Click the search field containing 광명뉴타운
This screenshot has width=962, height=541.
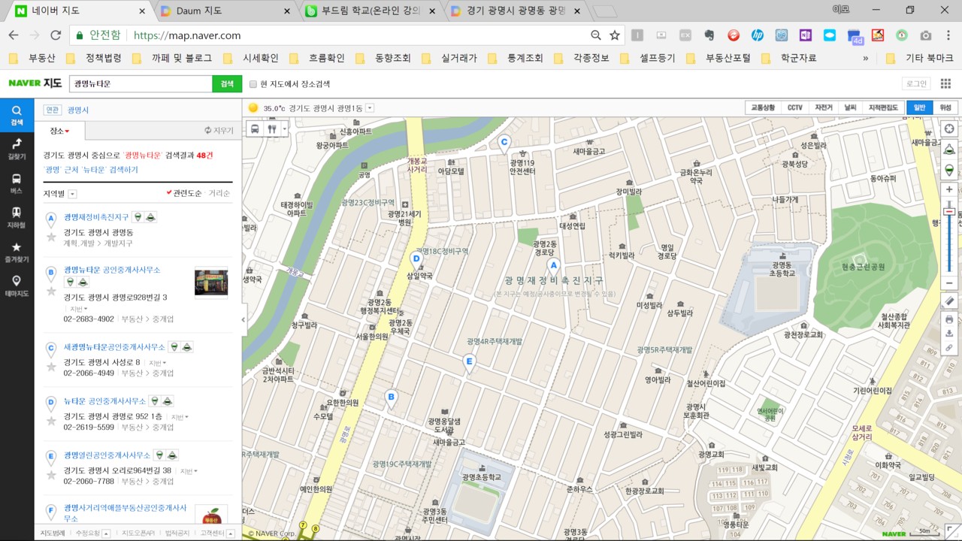pos(141,84)
